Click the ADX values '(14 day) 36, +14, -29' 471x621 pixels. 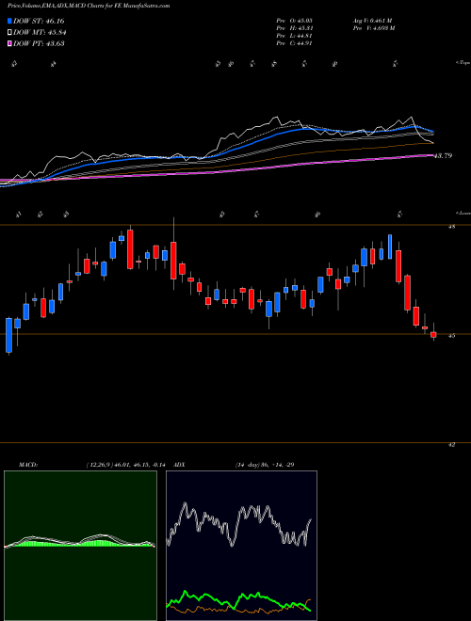coord(265,465)
